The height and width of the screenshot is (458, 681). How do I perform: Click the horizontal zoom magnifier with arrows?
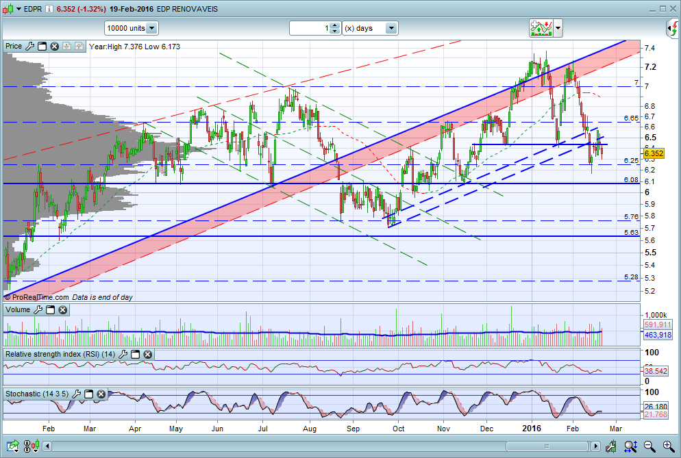[630, 446]
